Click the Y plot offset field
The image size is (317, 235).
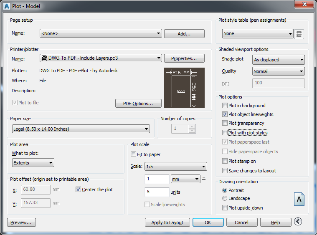click(36, 203)
